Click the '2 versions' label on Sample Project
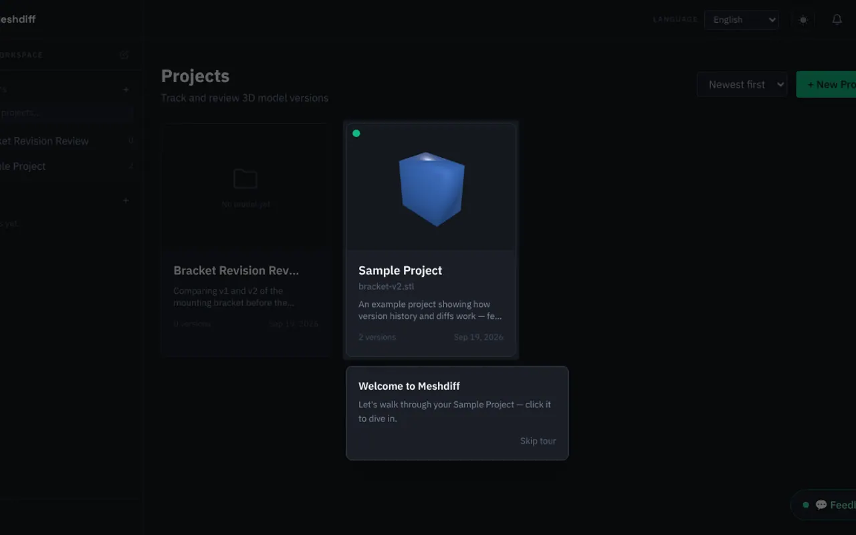This screenshot has height=535, width=856. (377, 337)
